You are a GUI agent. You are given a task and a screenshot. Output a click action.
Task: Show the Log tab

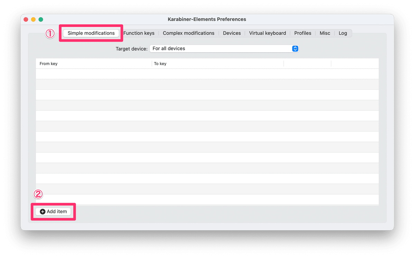pyautogui.click(x=343, y=33)
